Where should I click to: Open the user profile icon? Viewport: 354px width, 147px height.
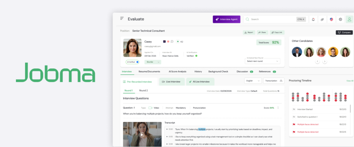[x=350, y=19]
